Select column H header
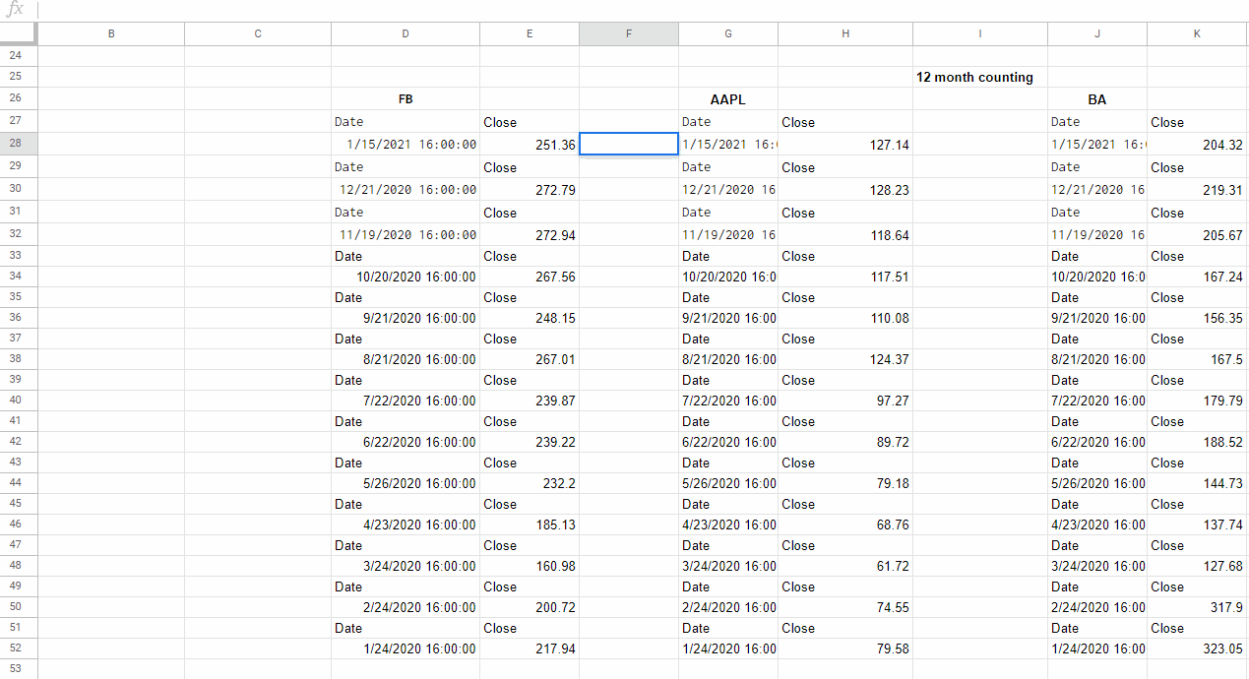 [845, 33]
